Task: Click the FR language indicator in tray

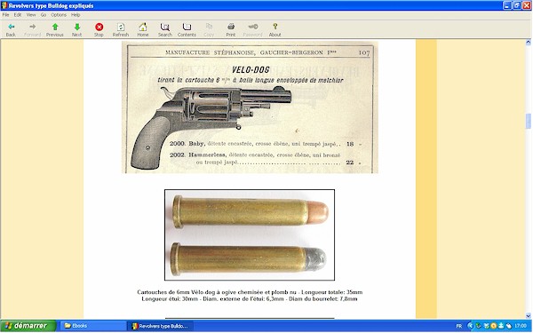Action: pyautogui.click(x=459, y=326)
